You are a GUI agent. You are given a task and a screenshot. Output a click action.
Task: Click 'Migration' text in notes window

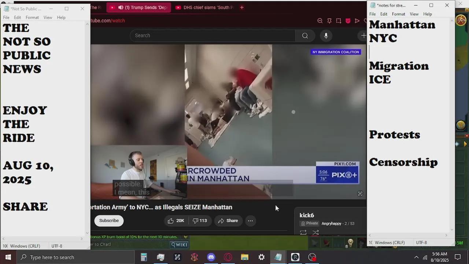point(399,66)
